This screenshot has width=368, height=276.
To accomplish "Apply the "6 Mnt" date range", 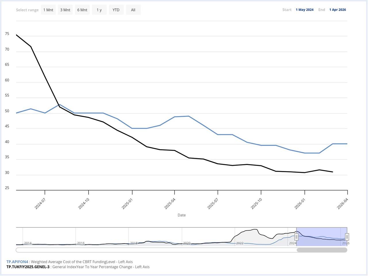I will 82,9.
